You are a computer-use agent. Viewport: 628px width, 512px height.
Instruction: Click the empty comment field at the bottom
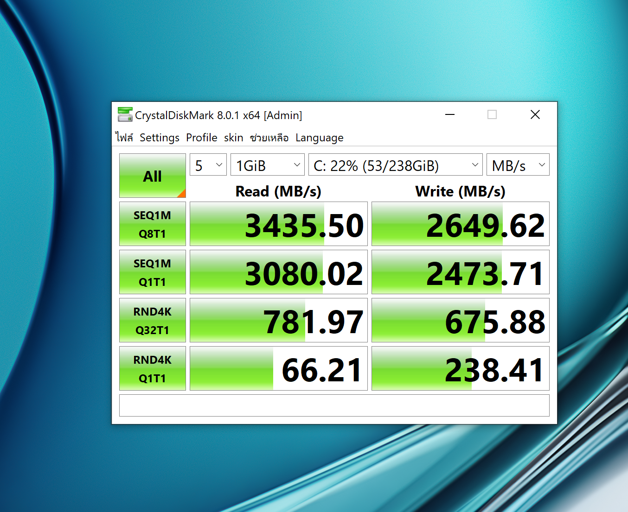click(x=334, y=405)
